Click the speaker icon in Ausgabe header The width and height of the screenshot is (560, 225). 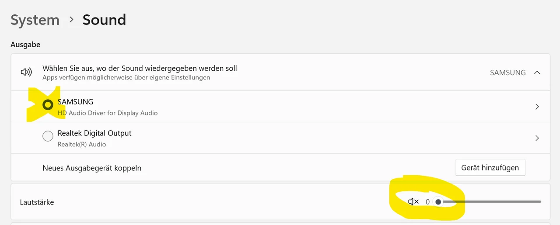(x=26, y=73)
